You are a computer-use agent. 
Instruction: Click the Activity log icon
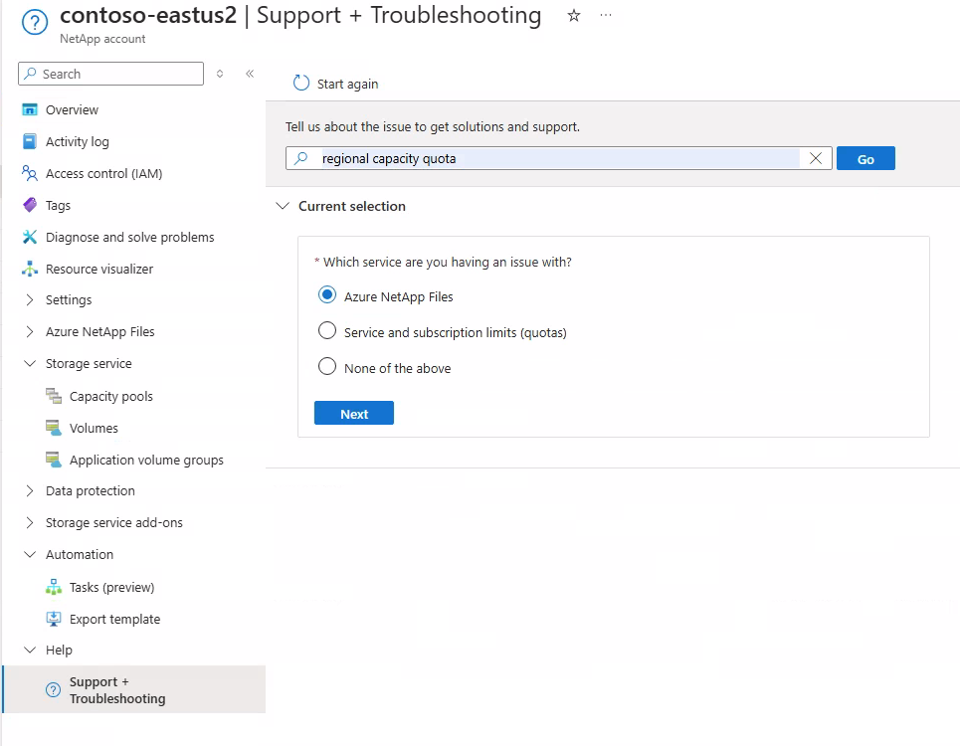tap(30, 141)
